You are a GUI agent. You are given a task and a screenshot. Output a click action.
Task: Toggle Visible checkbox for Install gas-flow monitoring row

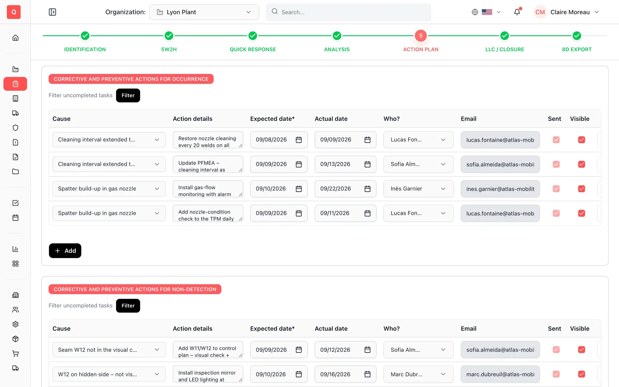[x=582, y=189]
